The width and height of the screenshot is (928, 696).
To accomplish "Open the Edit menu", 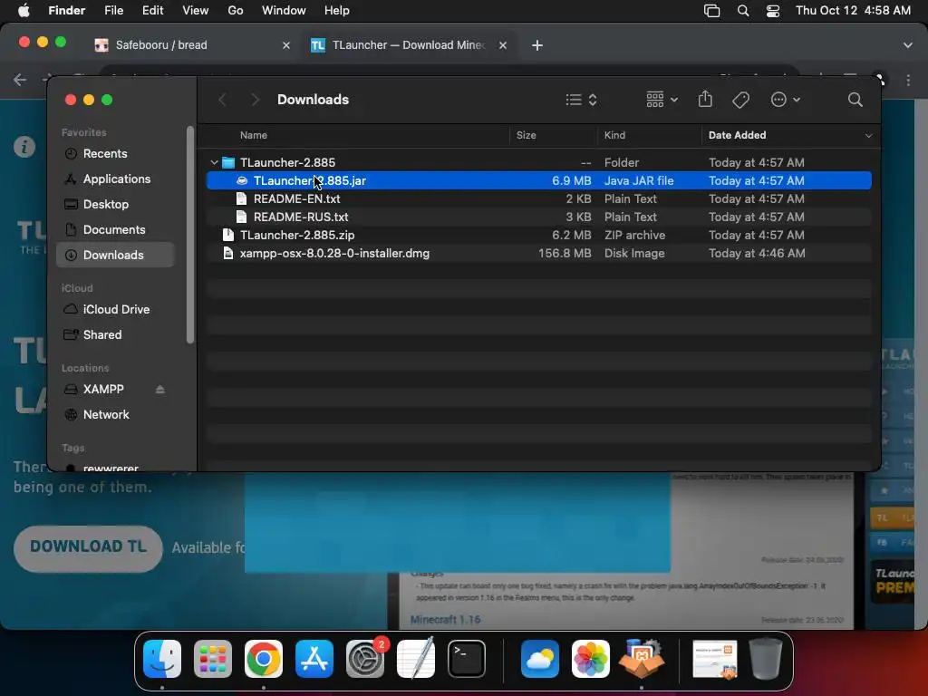I will [152, 11].
